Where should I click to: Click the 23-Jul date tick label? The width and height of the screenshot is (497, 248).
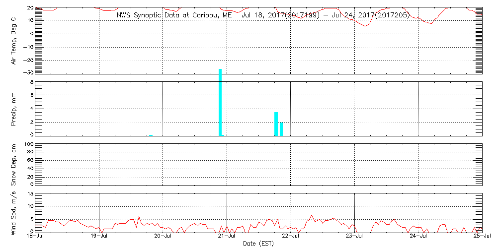tap(354, 237)
